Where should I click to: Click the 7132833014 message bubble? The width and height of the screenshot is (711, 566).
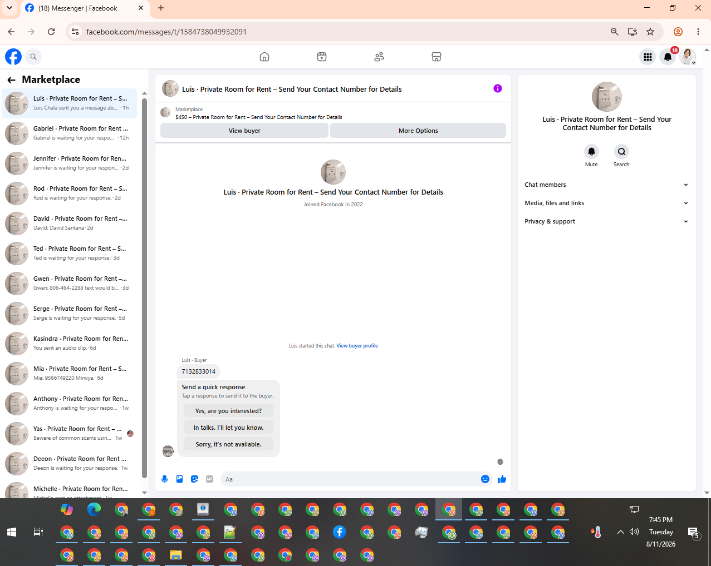[199, 371]
